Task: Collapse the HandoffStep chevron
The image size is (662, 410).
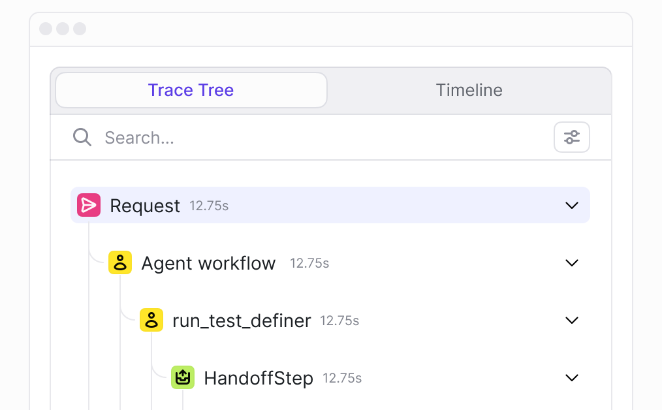Action: (x=572, y=378)
